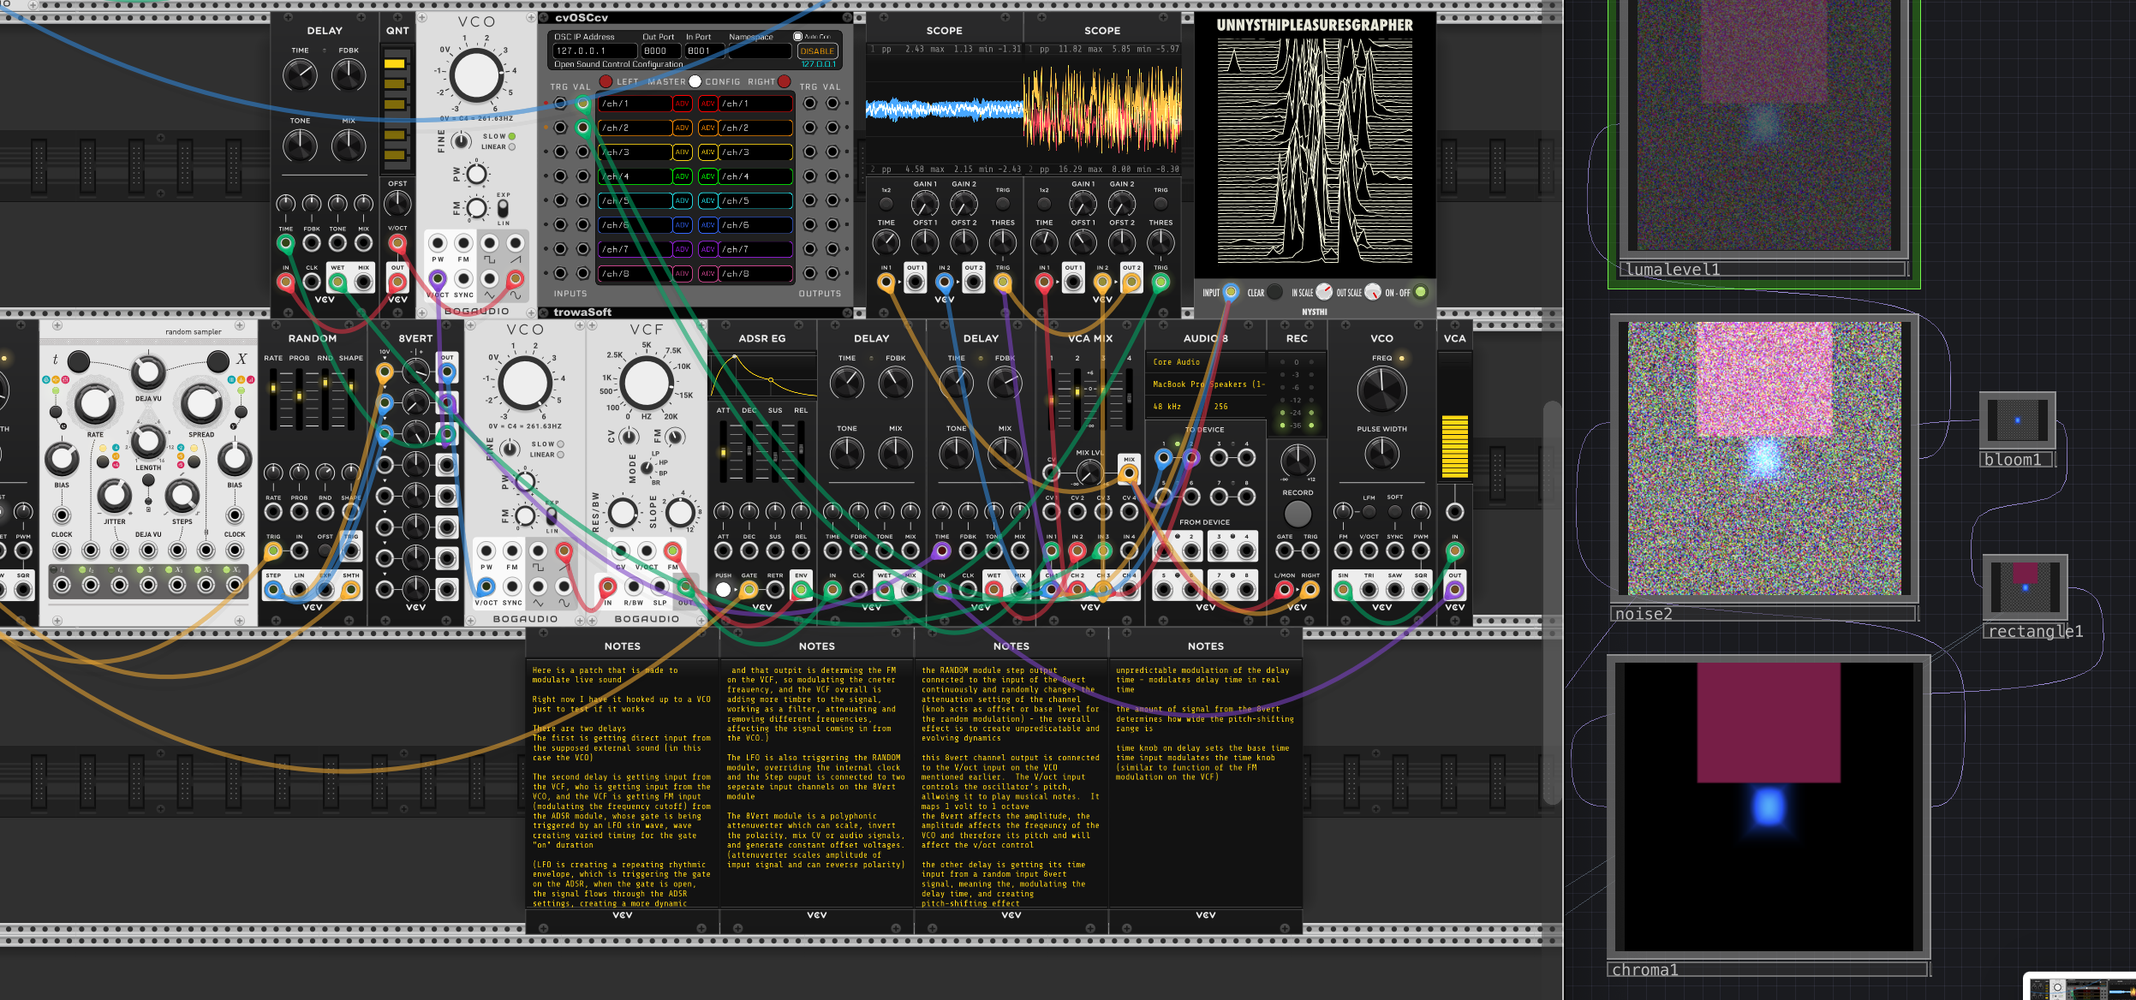Toggle 1x2 button on second SCOPE

pos(1043,204)
